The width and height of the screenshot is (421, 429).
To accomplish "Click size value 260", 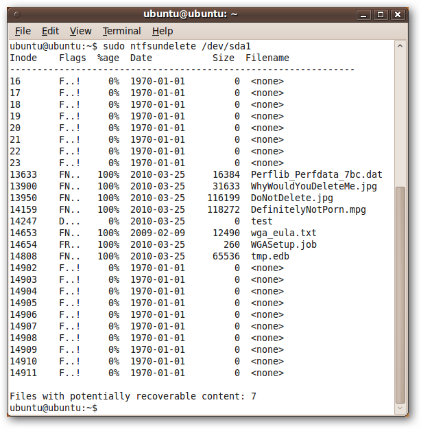I will click(232, 244).
